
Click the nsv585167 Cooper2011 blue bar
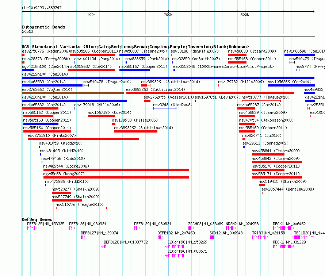tap(135, 70)
